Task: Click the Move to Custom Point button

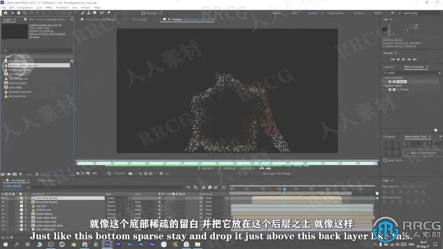Action: [x=423, y=153]
